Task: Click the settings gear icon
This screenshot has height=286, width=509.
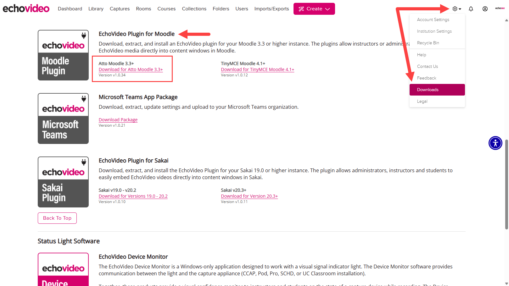Action: pos(454,8)
